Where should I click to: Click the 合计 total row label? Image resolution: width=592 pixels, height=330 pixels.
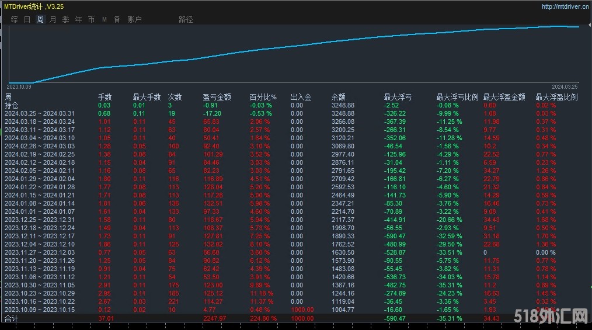(x=12, y=318)
